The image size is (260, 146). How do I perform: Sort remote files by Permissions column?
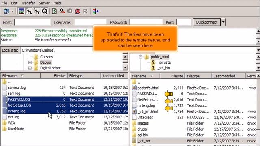[251, 76]
